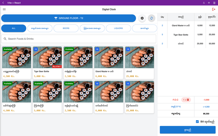Add second-row 5,000 Ks. Available card
218x136 pixels.
[x=47, y=97]
